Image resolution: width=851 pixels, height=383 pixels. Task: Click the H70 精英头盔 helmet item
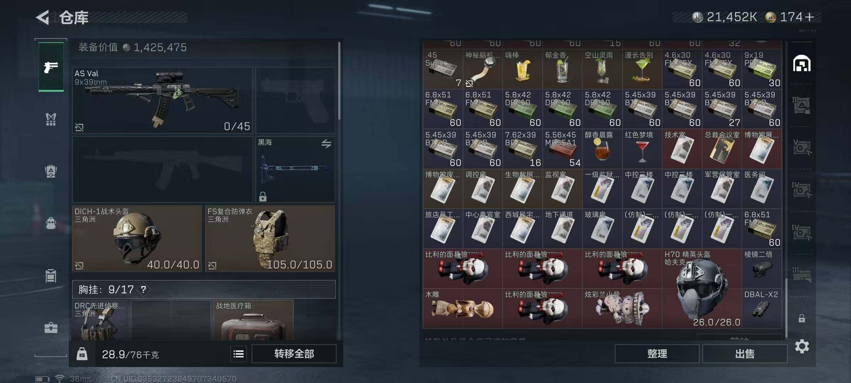click(702, 288)
